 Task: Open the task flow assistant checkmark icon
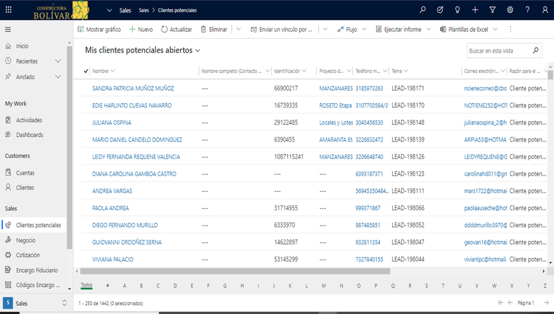click(440, 10)
